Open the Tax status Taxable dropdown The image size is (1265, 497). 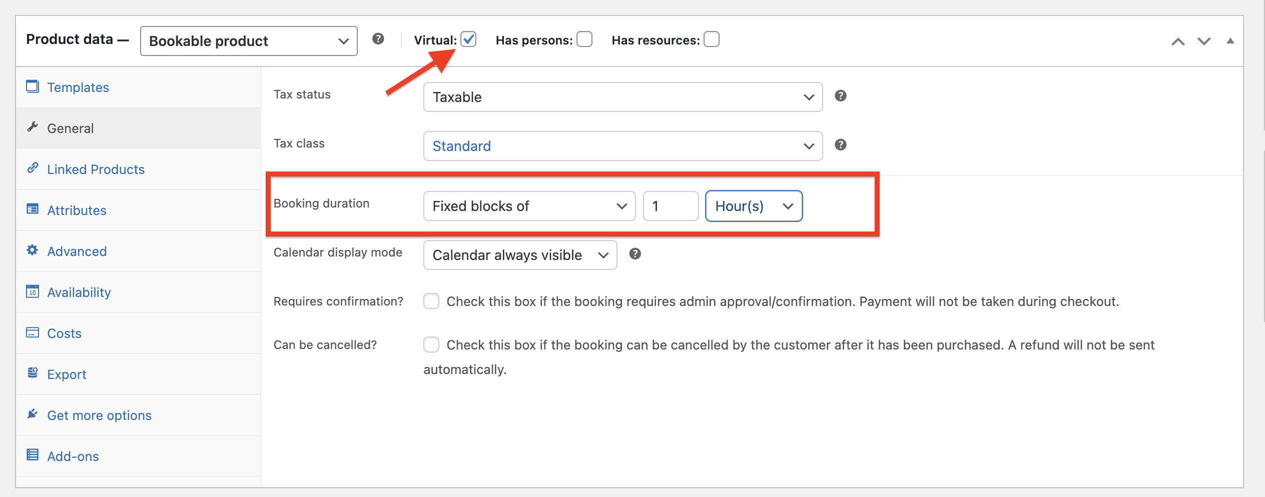click(623, 97)
